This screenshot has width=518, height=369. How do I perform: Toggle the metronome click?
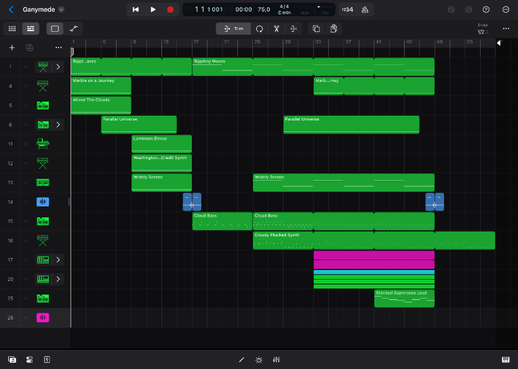coord(365,9)
